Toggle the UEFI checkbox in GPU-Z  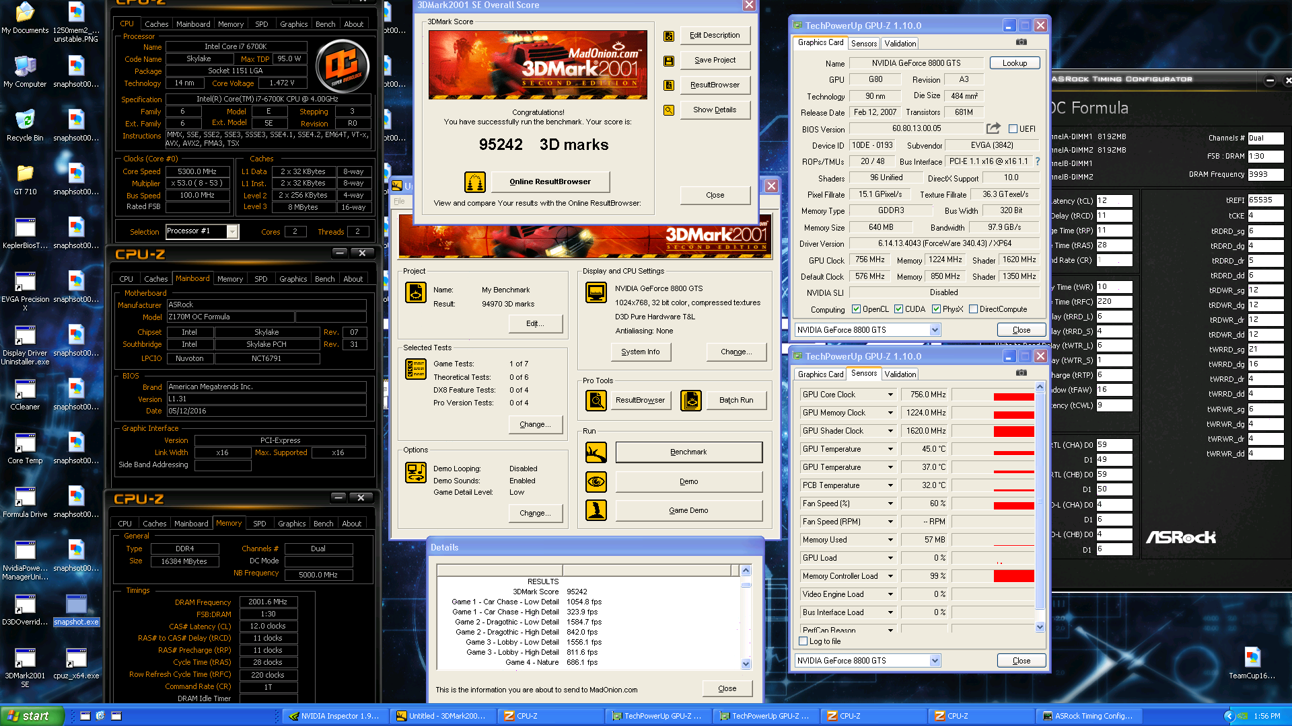click(x=1013, y=129)
